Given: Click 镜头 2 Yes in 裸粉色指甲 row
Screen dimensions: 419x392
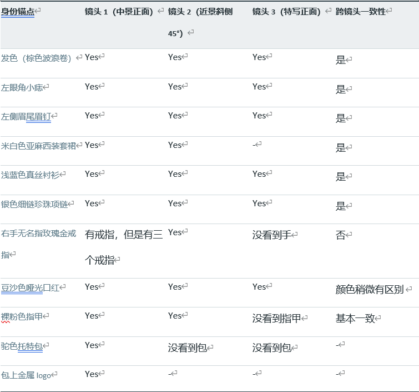Looking at the screenshot, I should coord(175,316).
